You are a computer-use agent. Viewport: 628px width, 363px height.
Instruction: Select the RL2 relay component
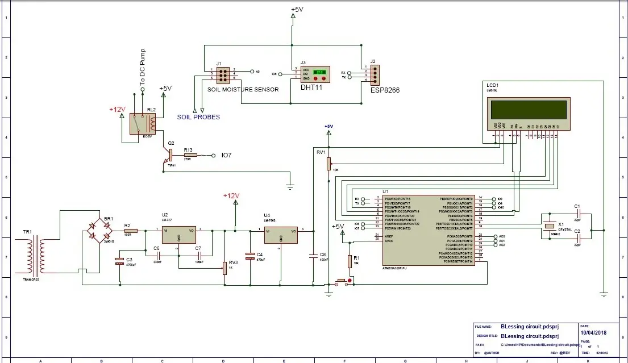click(143, 124)
